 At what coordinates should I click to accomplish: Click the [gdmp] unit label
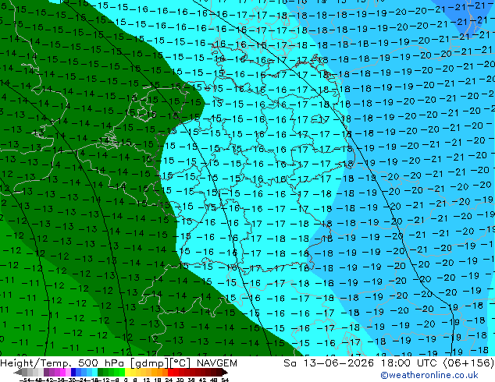(148, 363)
